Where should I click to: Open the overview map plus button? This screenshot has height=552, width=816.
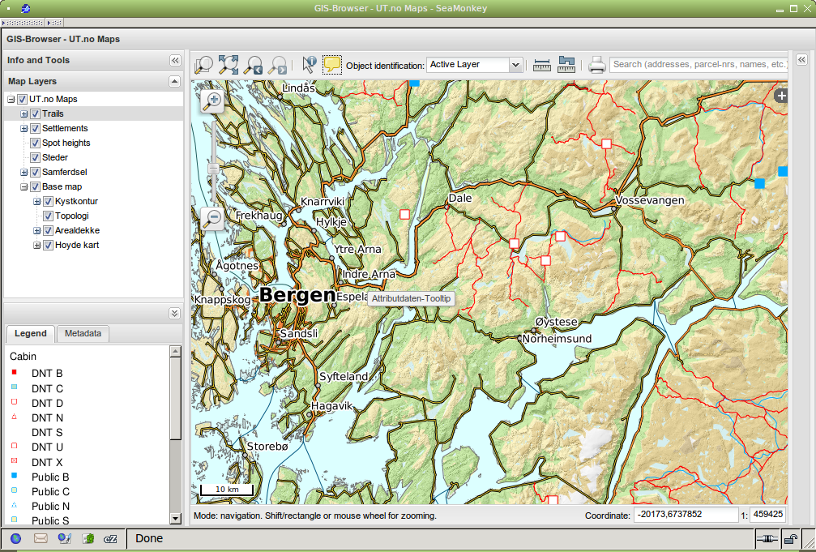[x=781, y=96]
